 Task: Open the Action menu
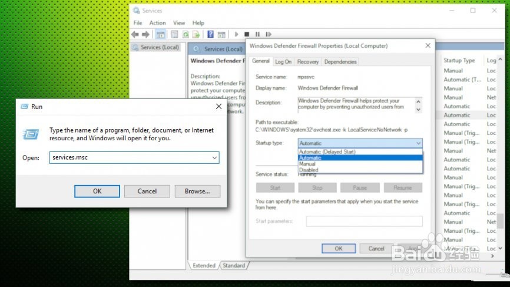(157, 23)
